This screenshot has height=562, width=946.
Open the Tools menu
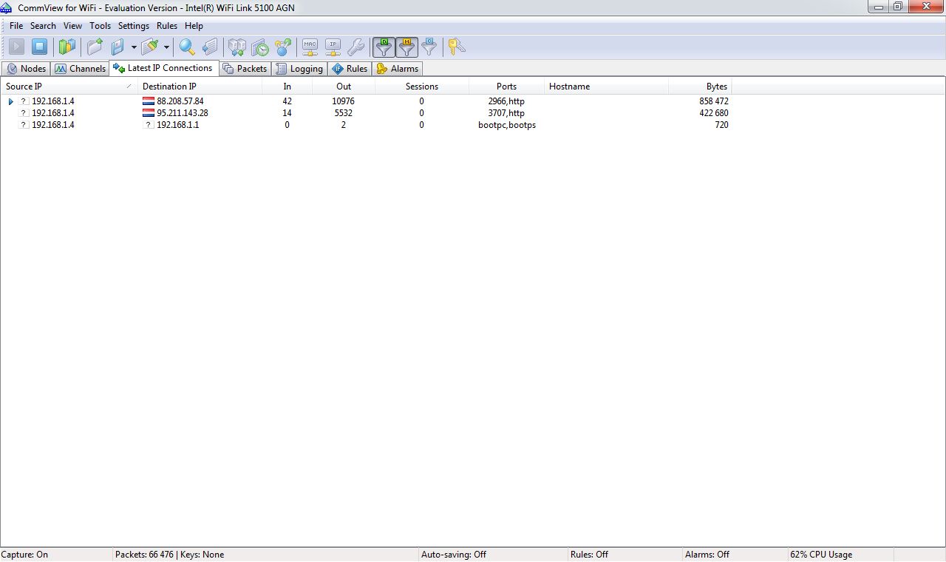point(100,26)
